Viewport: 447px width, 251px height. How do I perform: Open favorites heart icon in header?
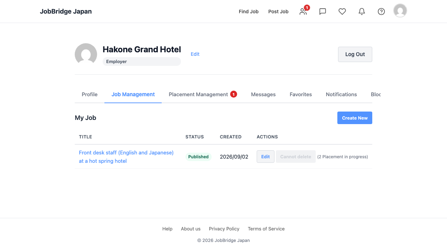[x=342, y=12]
